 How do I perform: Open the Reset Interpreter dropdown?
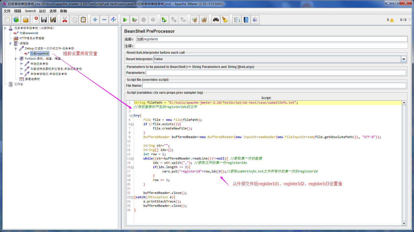[x=403, y=59]
